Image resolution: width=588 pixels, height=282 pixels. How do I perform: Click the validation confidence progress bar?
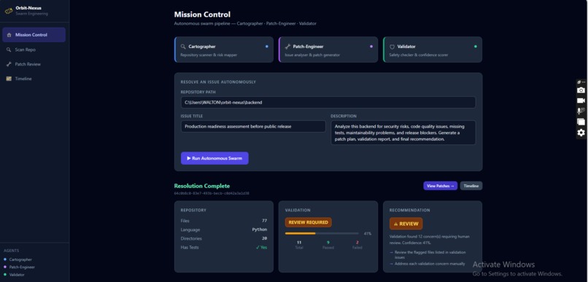322,233
